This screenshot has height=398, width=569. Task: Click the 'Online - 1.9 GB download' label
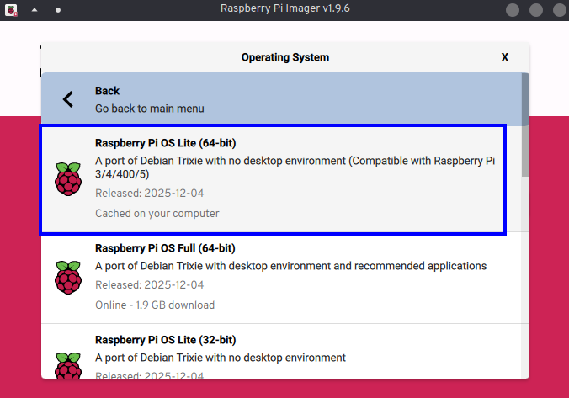(154, 305)
